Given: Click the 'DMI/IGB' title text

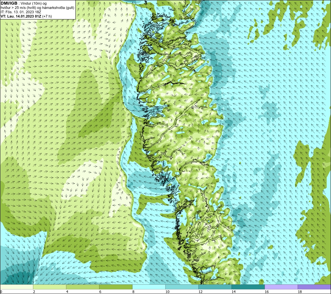Looking at the screenshot, I should tap(9, 3).
